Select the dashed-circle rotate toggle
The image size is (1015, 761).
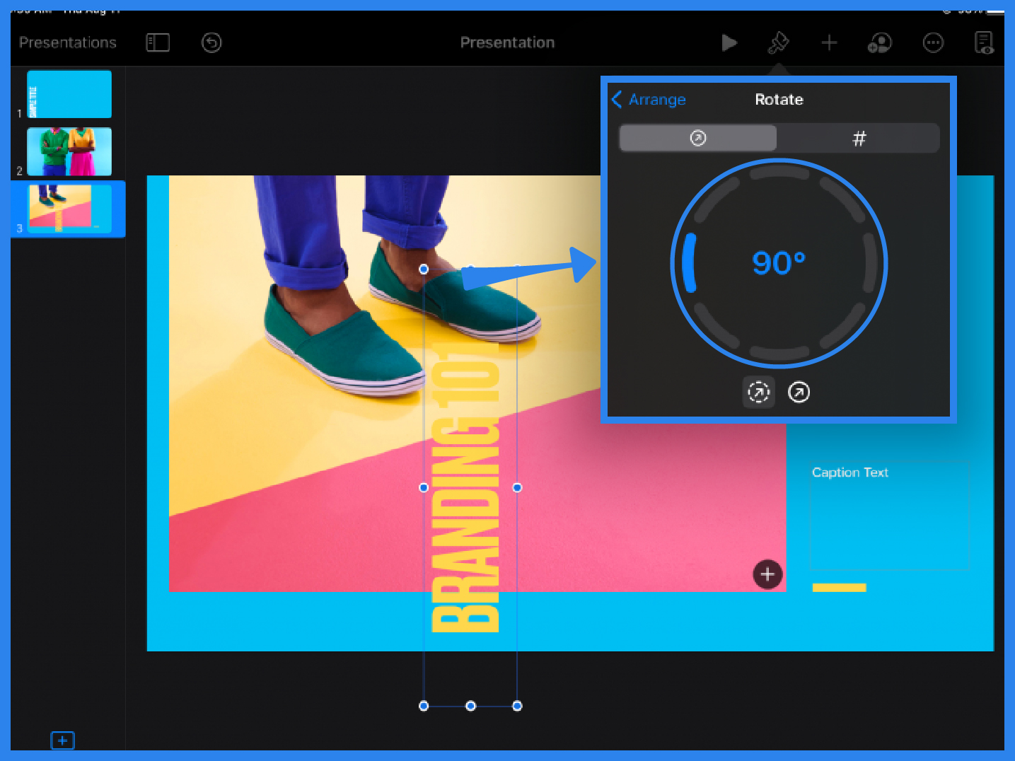tap(758, 393)
